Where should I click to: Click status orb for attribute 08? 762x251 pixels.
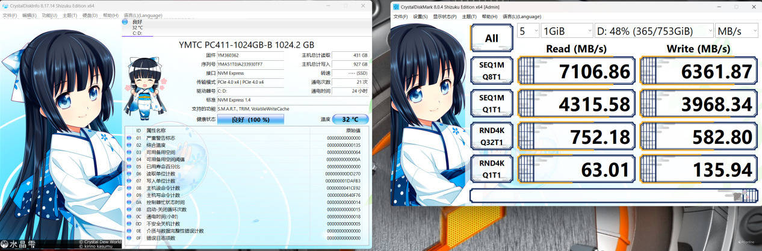128,188
